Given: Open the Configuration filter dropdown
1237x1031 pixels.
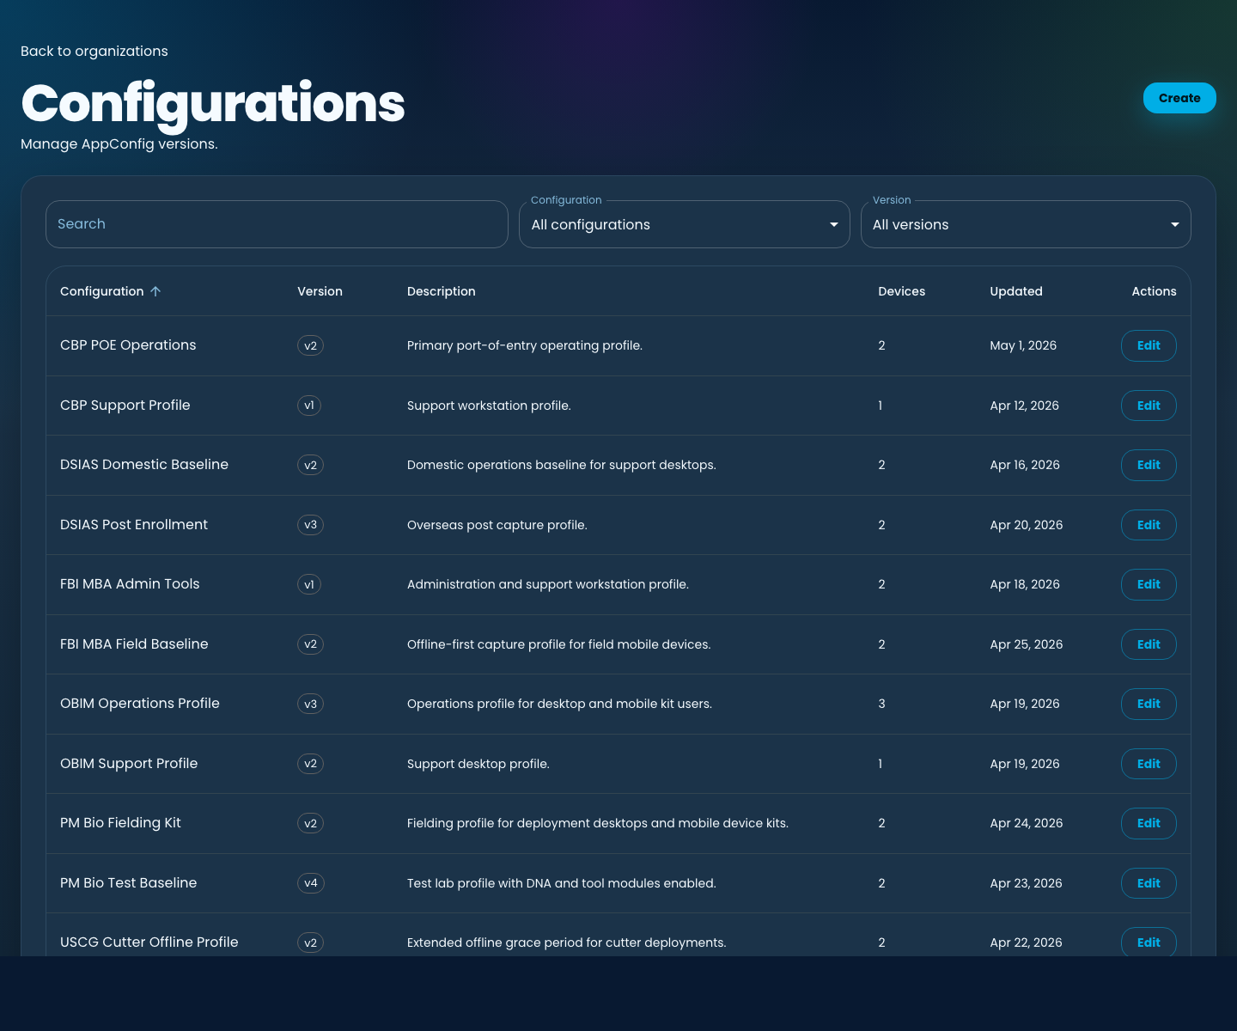Looking at the screenshot, I should 685,224.
